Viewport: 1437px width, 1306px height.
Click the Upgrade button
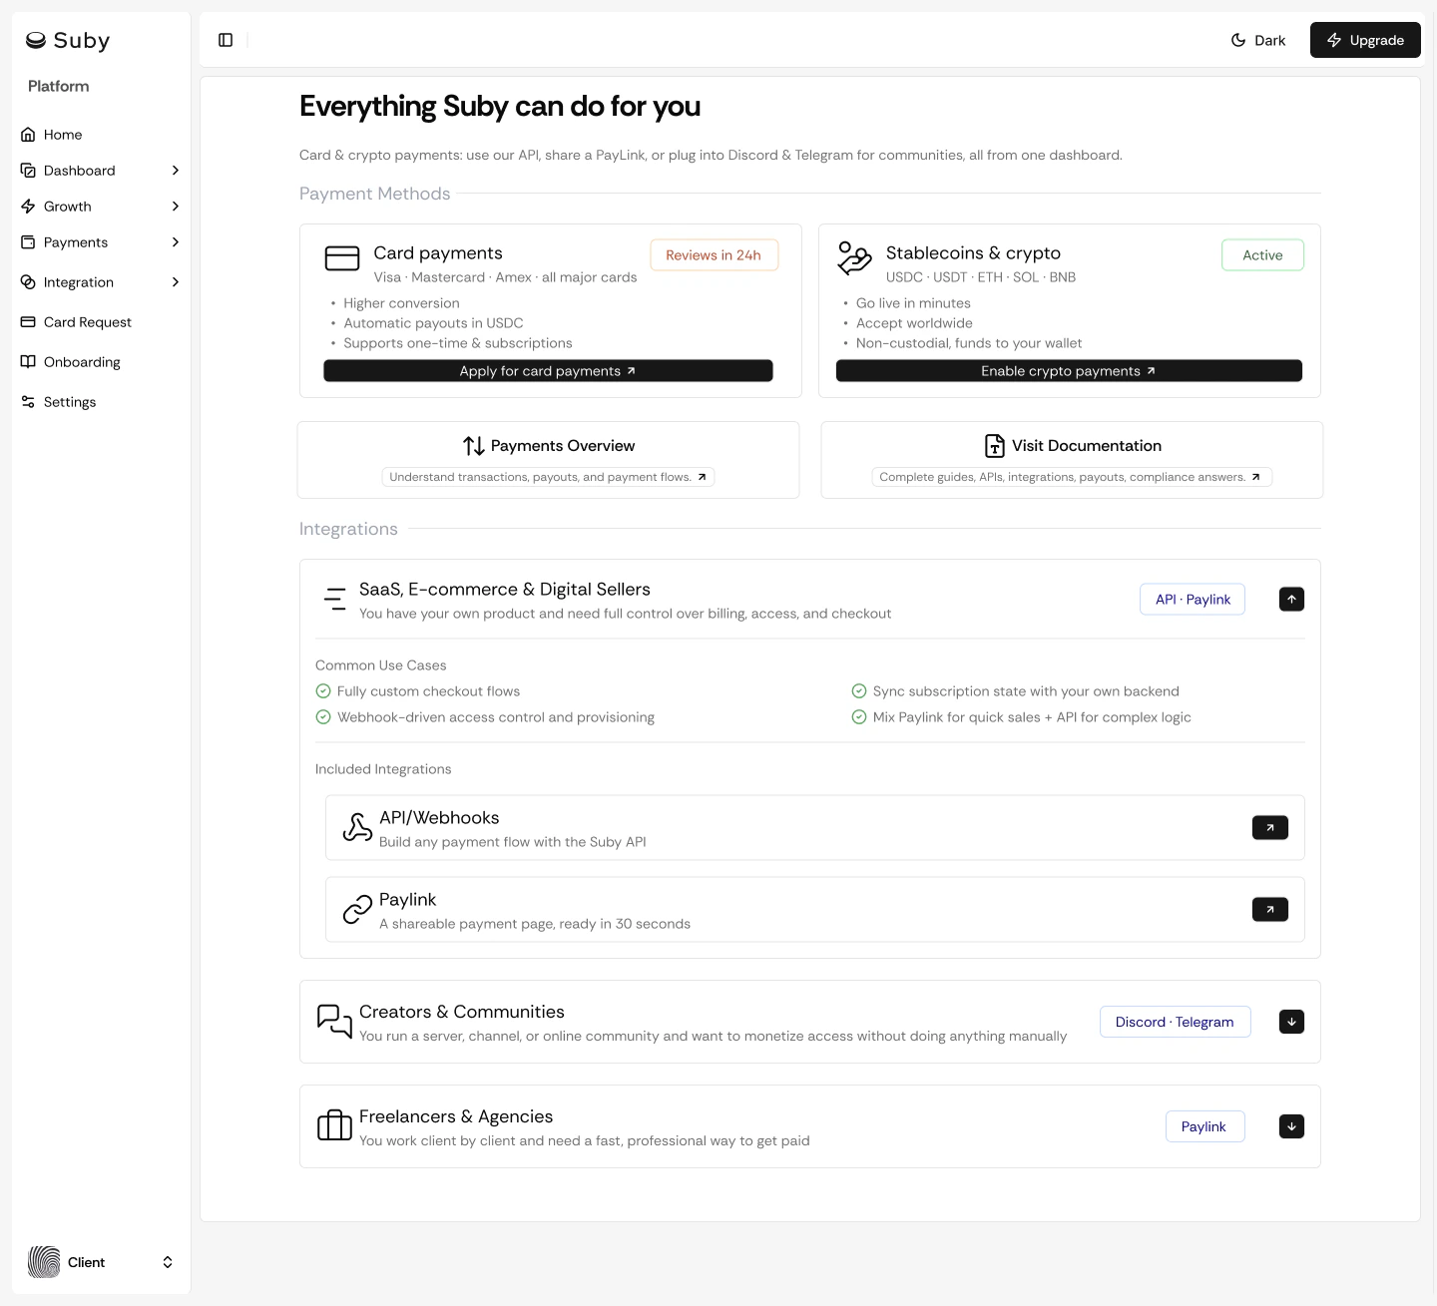(x=1365, y=40)
